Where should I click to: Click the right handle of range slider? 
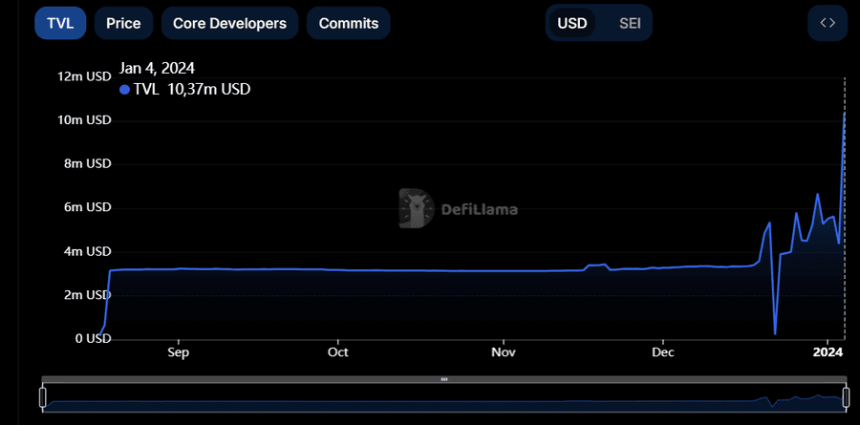845,396
